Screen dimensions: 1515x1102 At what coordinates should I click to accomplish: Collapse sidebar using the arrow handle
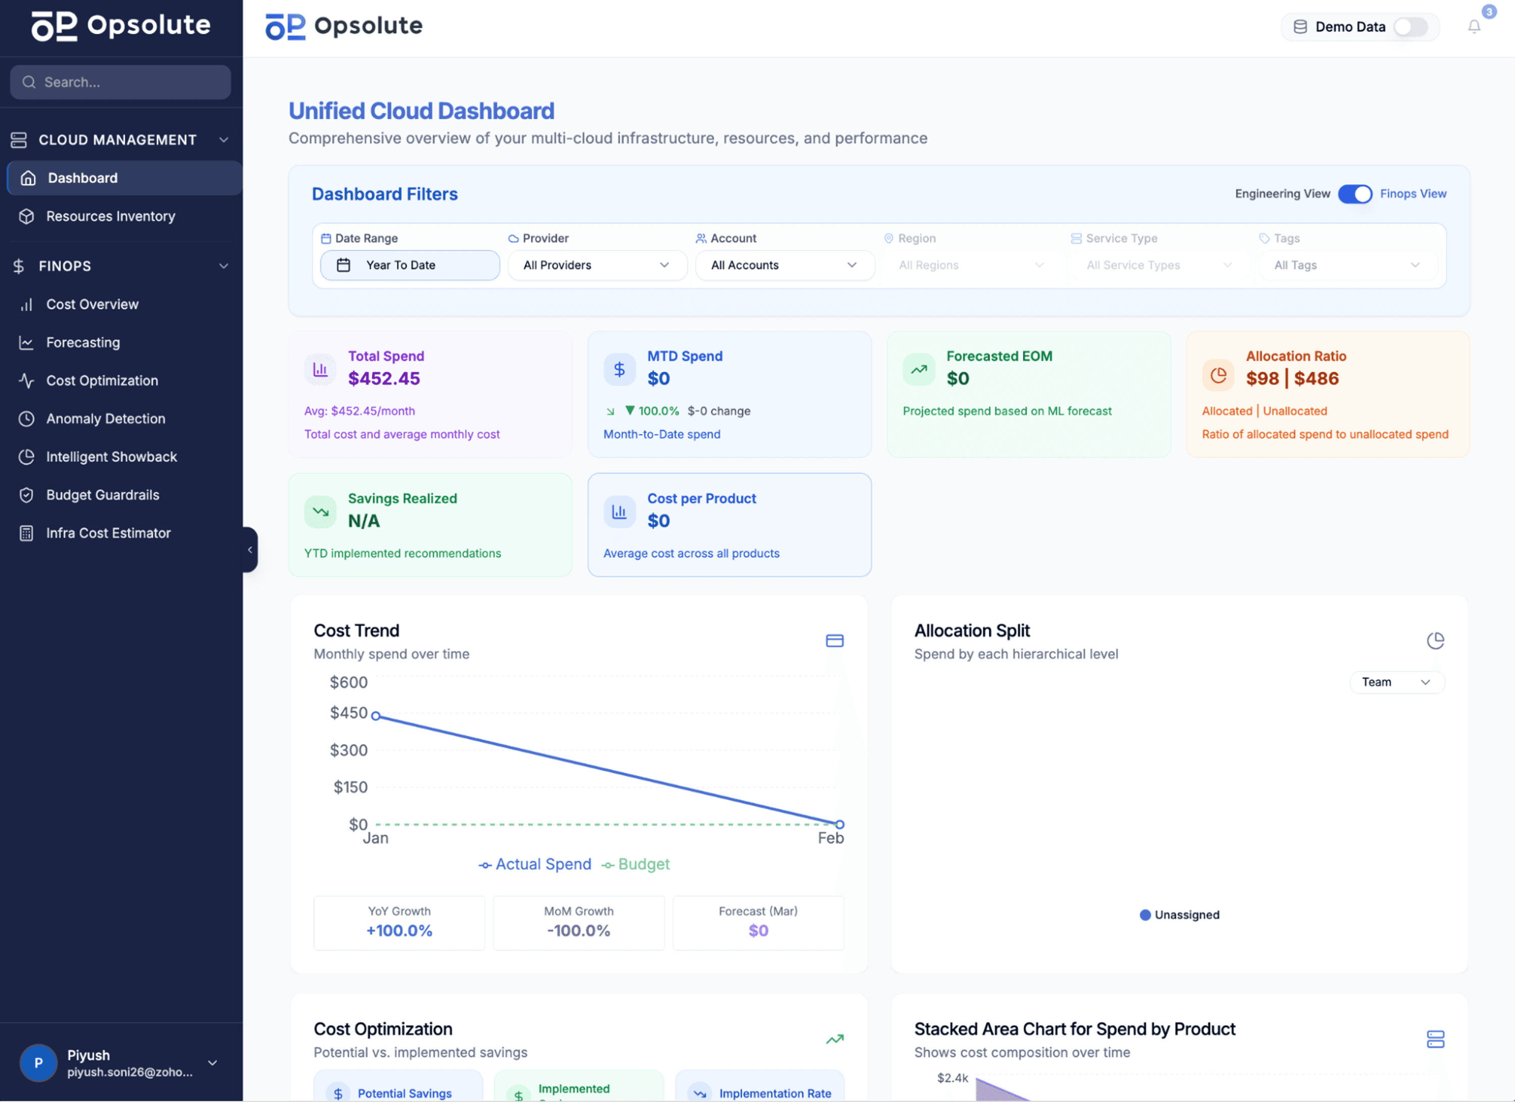(x=250, y=549)
